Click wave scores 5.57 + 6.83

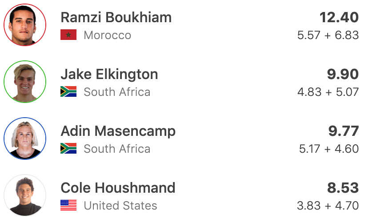coord(328,35)
